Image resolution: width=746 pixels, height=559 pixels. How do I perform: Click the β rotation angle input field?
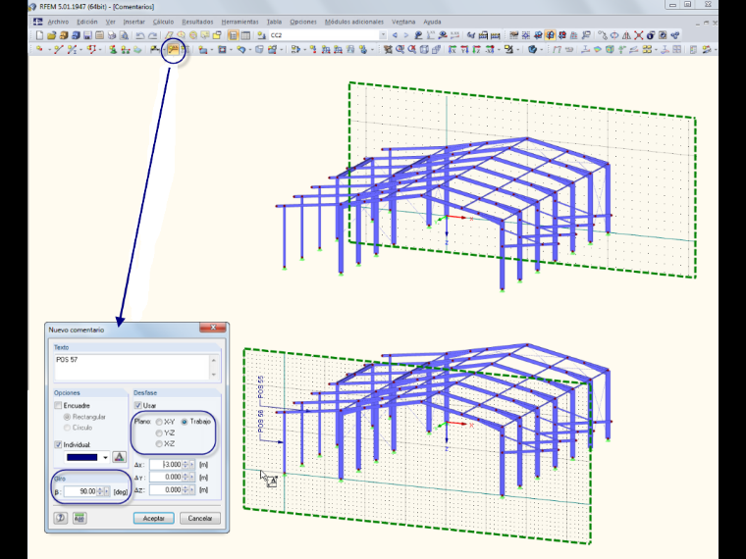coord(80,491)
